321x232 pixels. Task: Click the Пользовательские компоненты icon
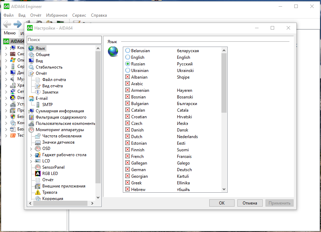click(31, 123)
